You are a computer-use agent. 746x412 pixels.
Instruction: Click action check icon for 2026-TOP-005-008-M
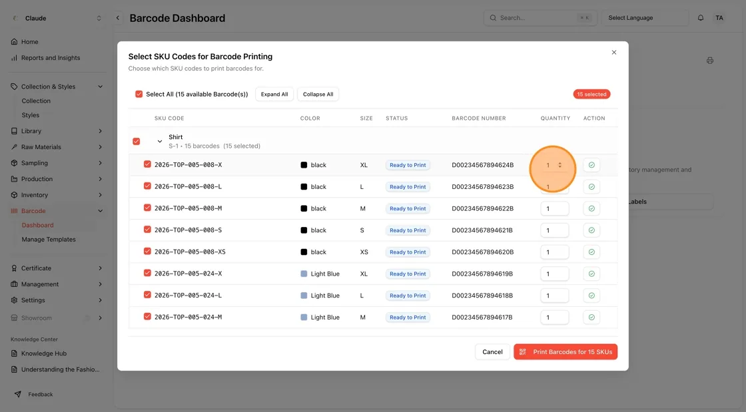[x=591, y=208]
